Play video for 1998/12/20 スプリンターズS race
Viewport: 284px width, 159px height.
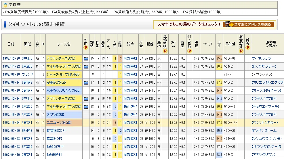[x=86, y=59]
